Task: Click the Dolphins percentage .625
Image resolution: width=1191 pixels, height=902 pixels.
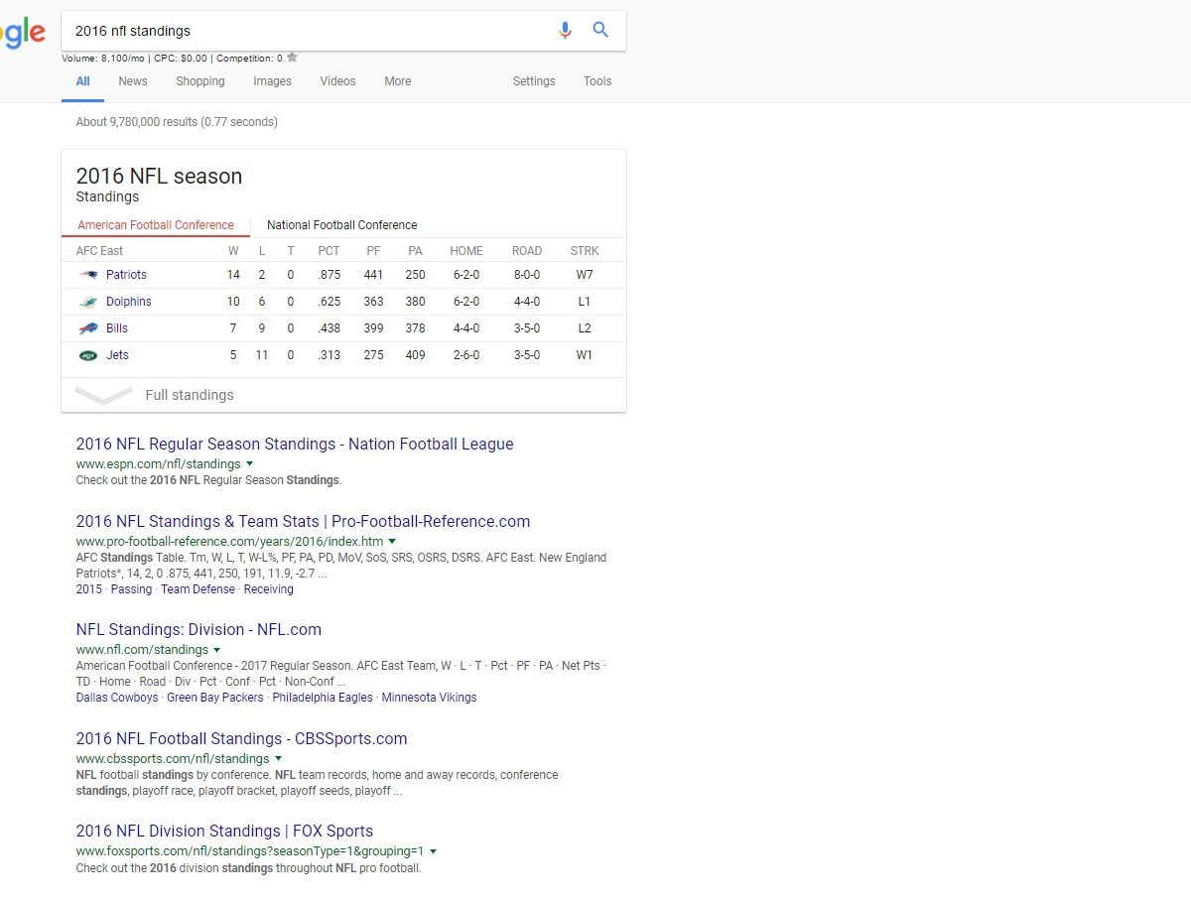Action: pos(329,302)
